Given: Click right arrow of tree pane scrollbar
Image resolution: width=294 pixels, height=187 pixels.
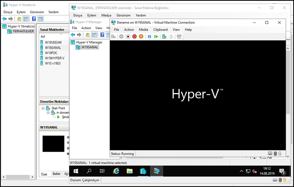Looking at the screenshot, I should tap(32, 177).
